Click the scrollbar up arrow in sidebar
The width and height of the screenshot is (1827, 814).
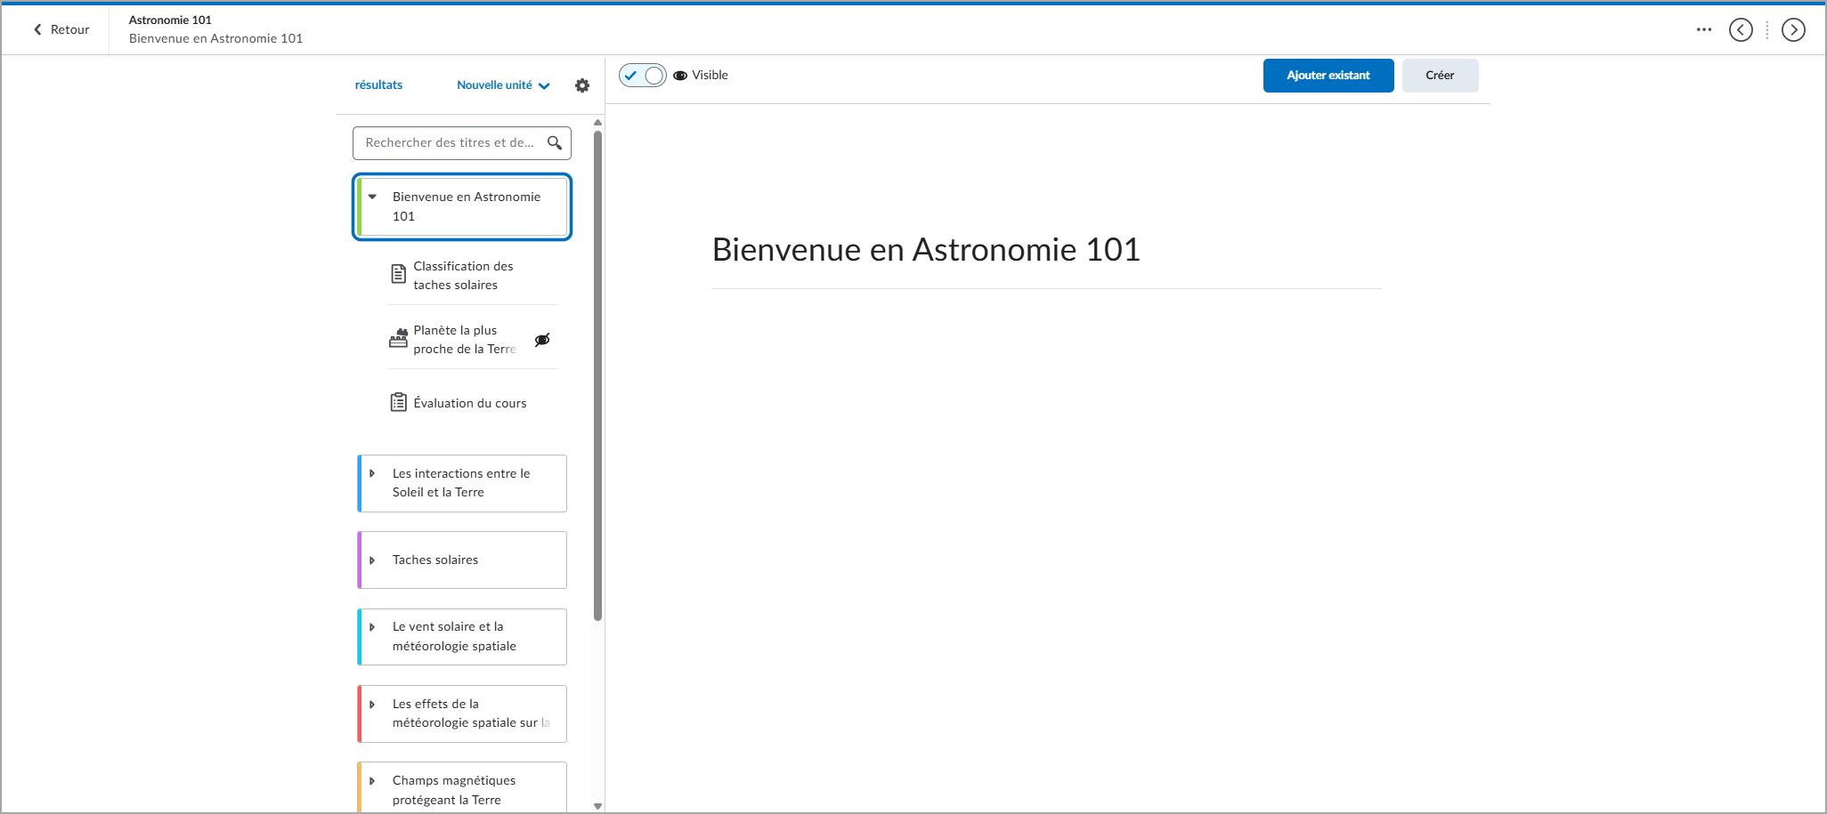[x=598, y=123]
